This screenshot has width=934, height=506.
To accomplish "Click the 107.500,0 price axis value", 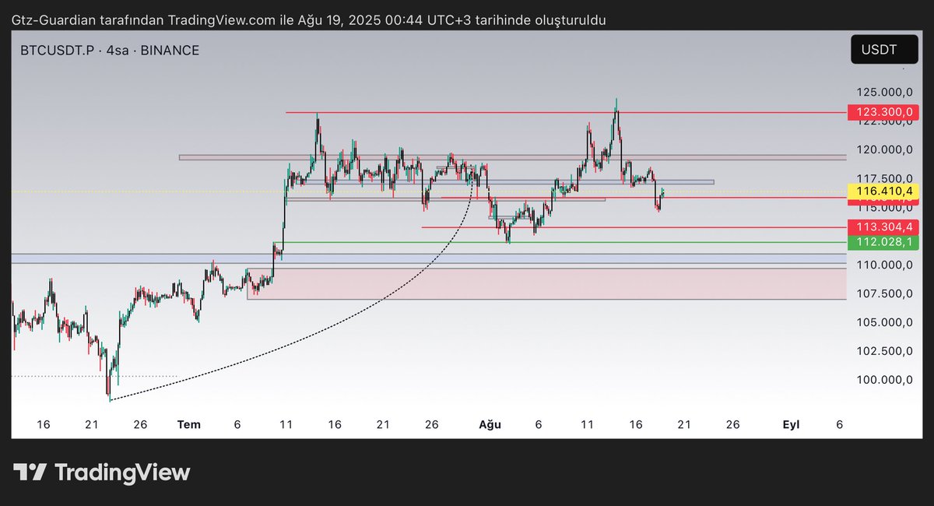I will [885, 293].
